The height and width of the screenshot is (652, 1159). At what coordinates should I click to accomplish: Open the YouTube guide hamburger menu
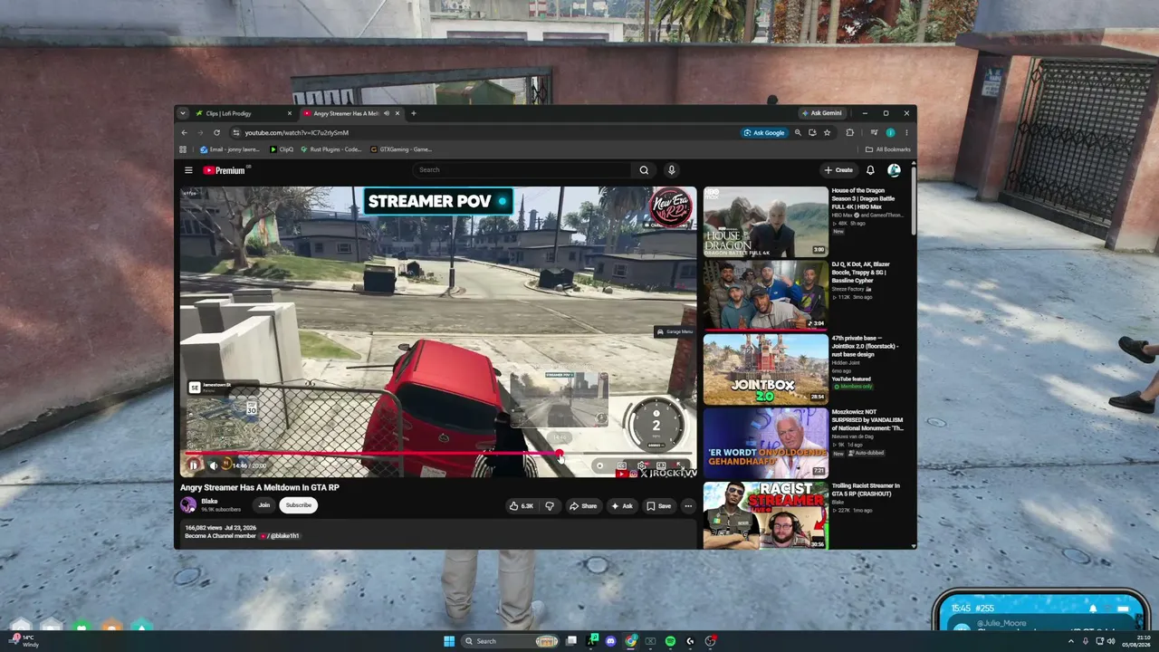click(188, 170)
